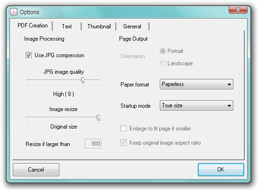
Task: Confirm settings with the OK button
Action: [221, 170]
